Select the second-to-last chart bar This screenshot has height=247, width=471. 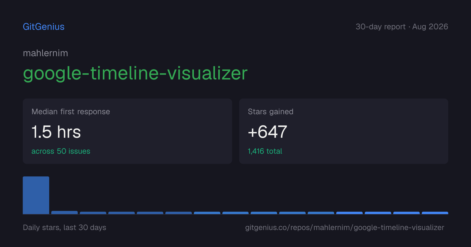[x=406, y=213]
